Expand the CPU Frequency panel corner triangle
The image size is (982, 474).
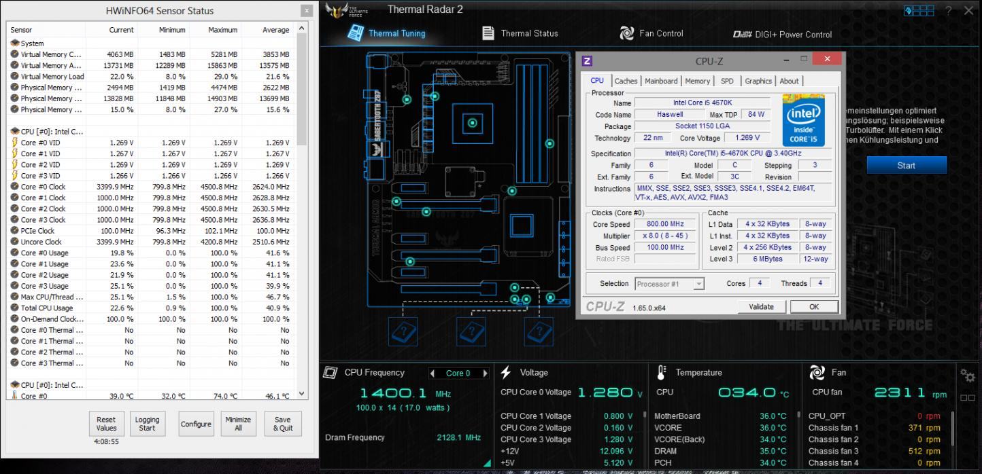(487, 463)
